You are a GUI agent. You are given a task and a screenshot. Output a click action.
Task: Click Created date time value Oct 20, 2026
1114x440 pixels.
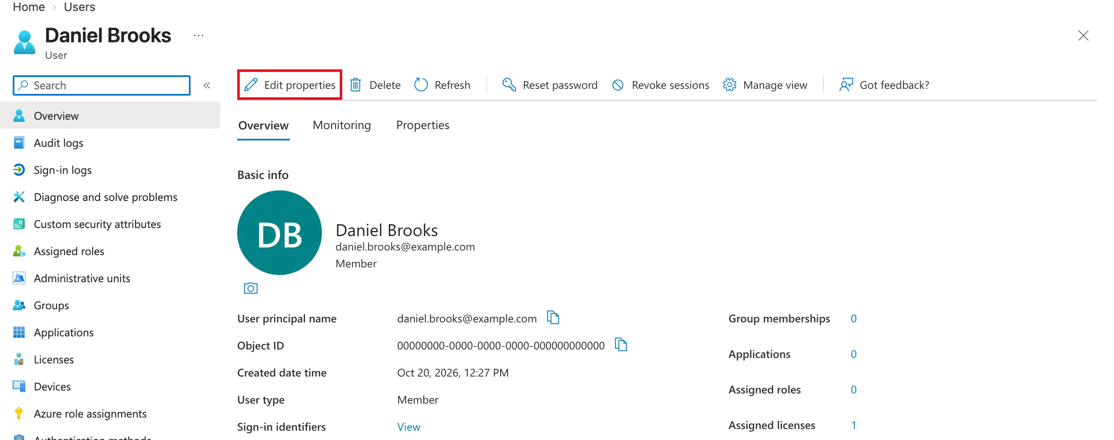(x=453, y=373)
